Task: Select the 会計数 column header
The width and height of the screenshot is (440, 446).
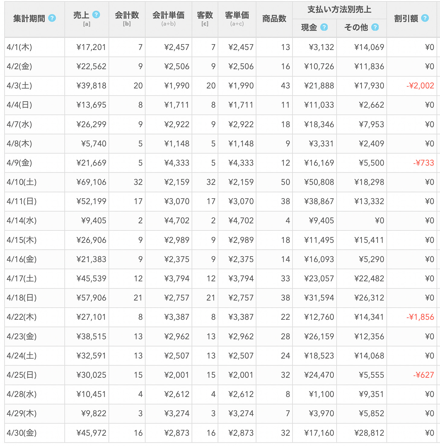Action: 127,19
